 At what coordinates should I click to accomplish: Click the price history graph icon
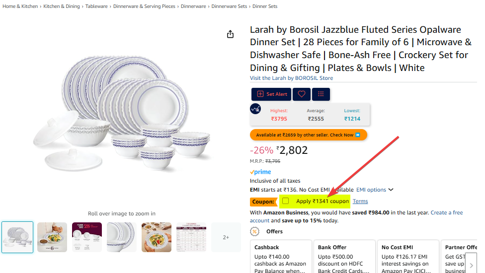click(x=255, y=109)
